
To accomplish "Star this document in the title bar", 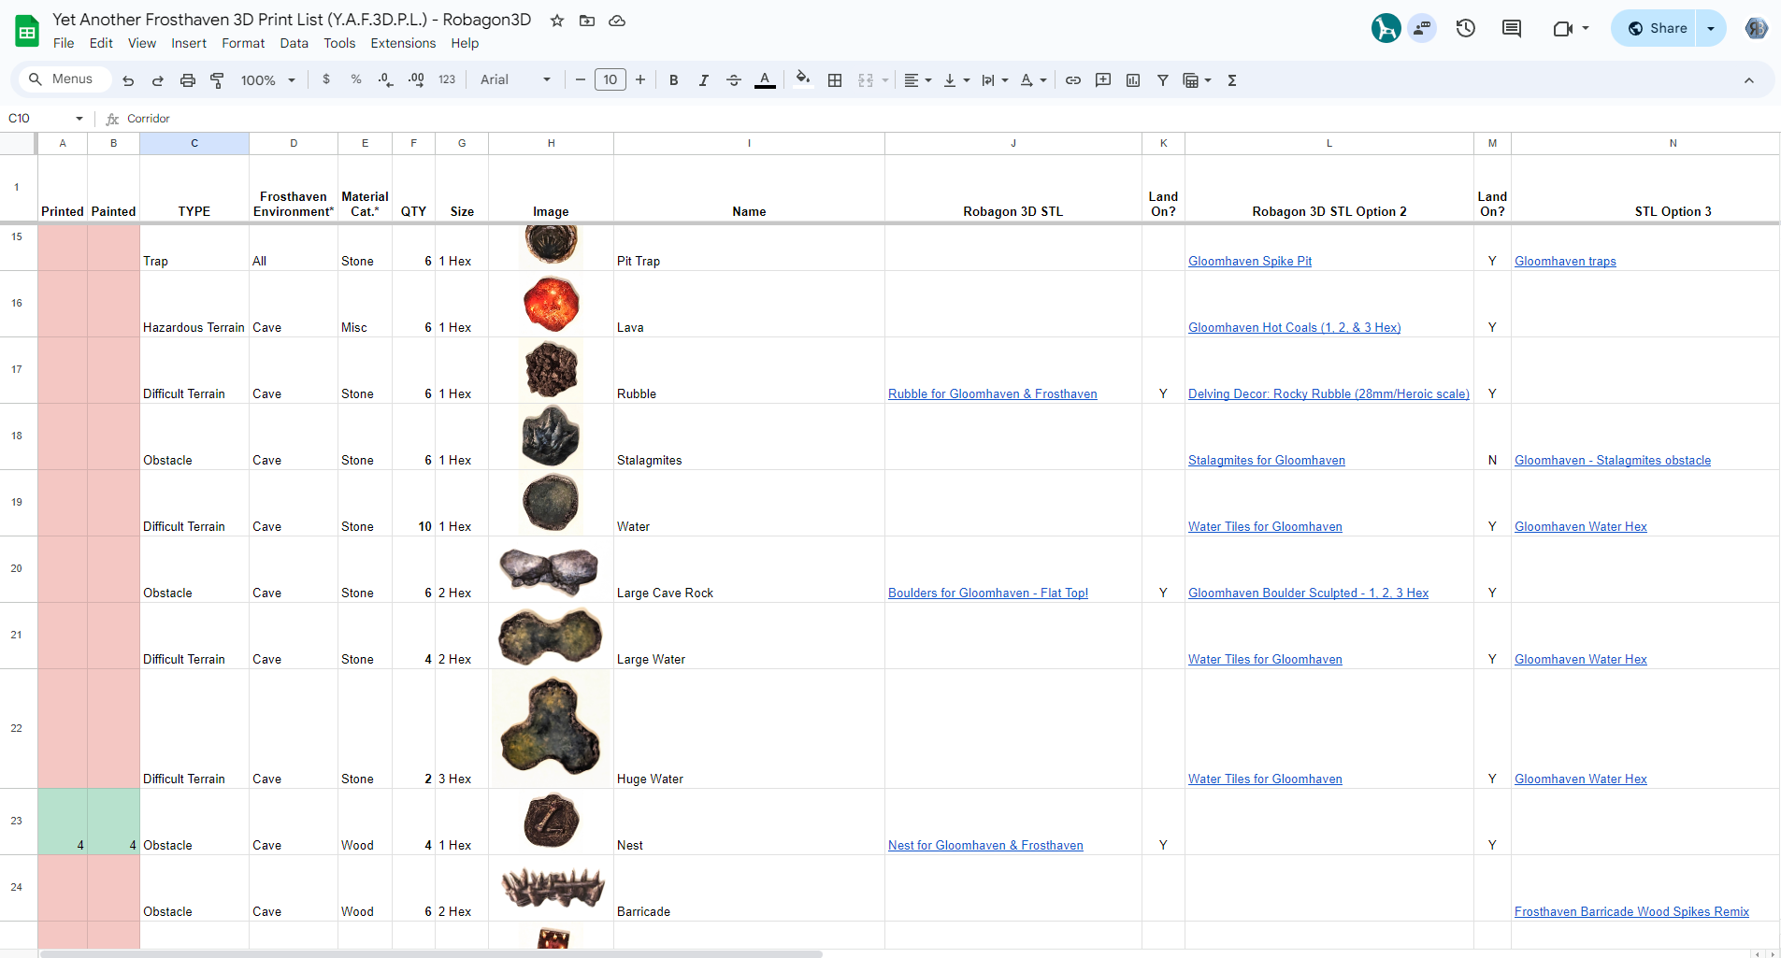I will pos(557,21).
